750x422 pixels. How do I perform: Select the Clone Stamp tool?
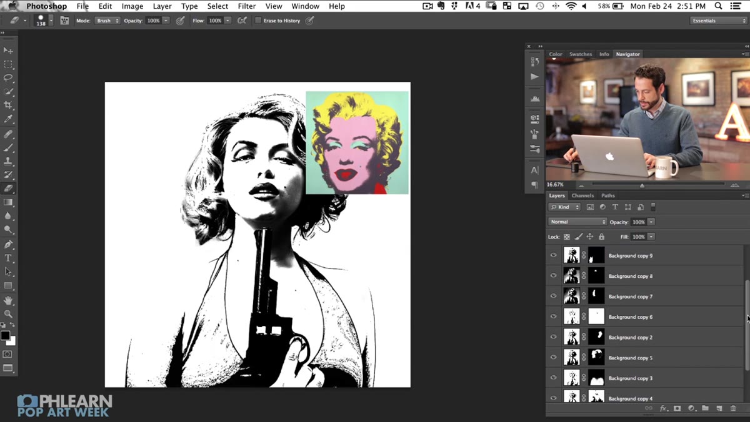pos(8,162)
